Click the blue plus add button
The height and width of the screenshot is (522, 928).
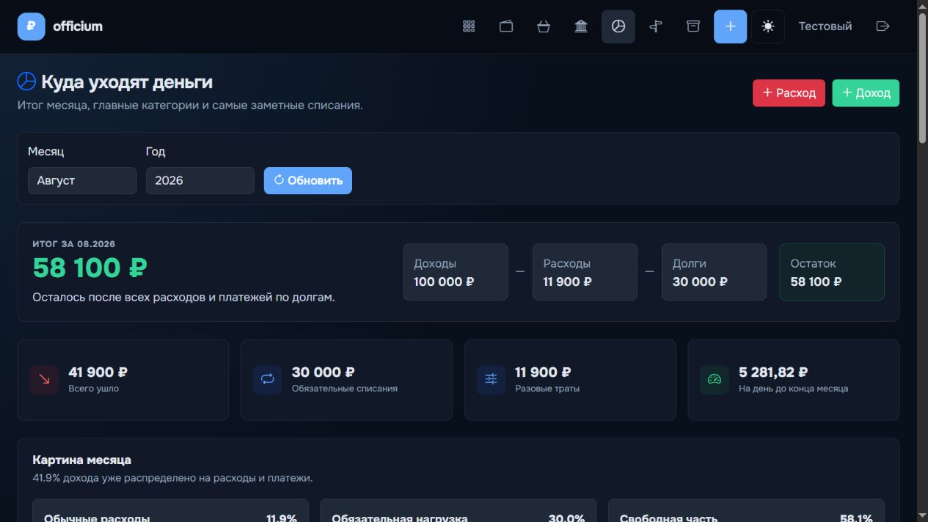coord(731,26)
